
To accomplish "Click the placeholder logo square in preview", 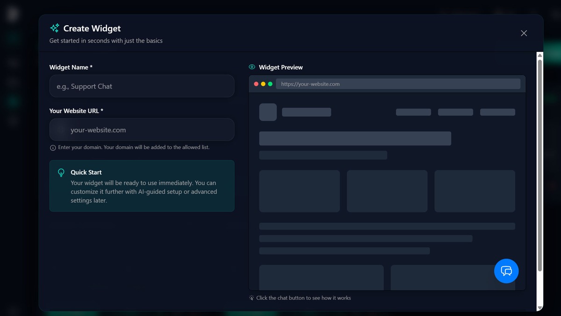I will [x=268, y=112].
